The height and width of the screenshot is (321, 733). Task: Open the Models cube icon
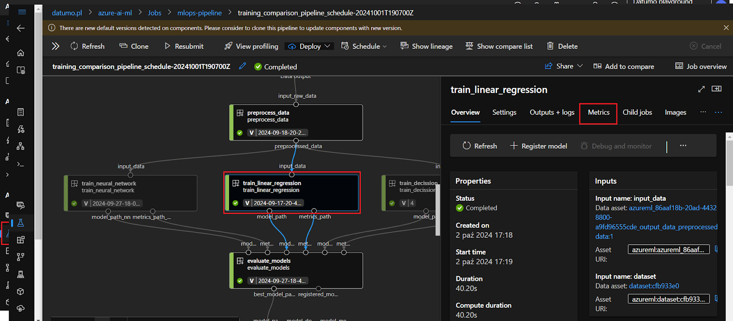coord(21,291)
